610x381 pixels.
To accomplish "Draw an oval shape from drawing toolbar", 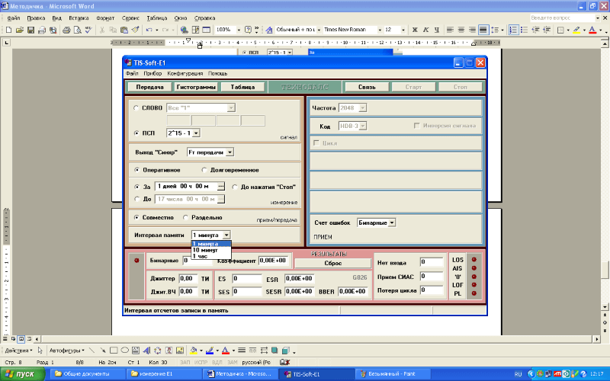I will [124, 351].
